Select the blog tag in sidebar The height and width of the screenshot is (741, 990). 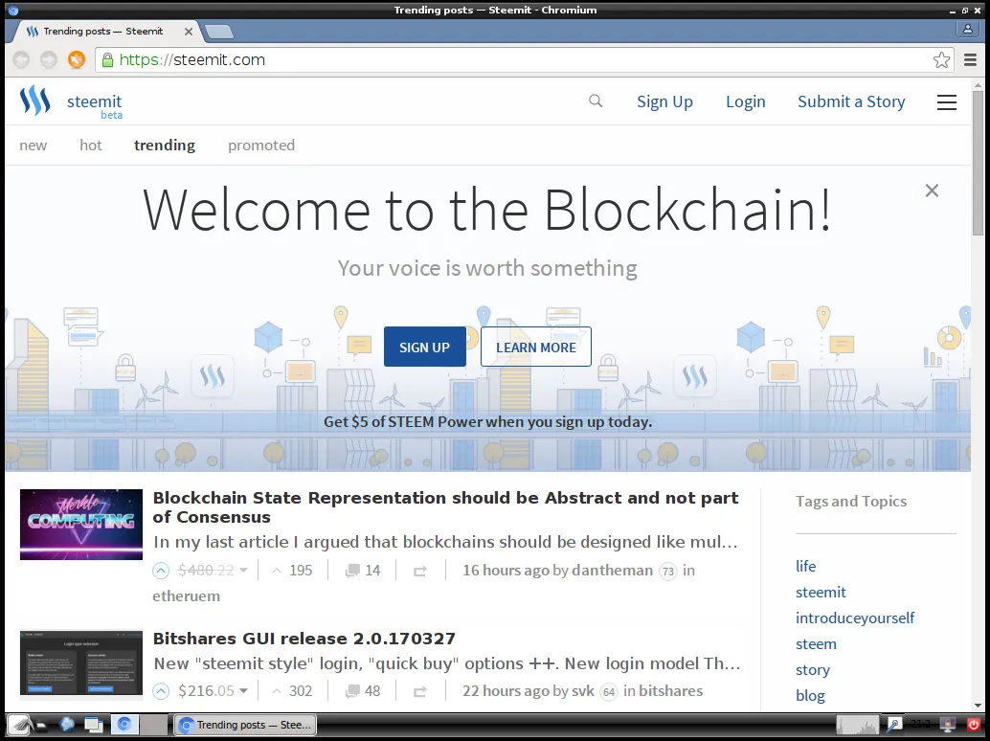click(x=810, y=696)
